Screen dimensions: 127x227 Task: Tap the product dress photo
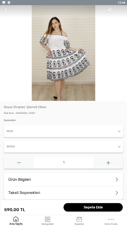(x=63, y=53)
